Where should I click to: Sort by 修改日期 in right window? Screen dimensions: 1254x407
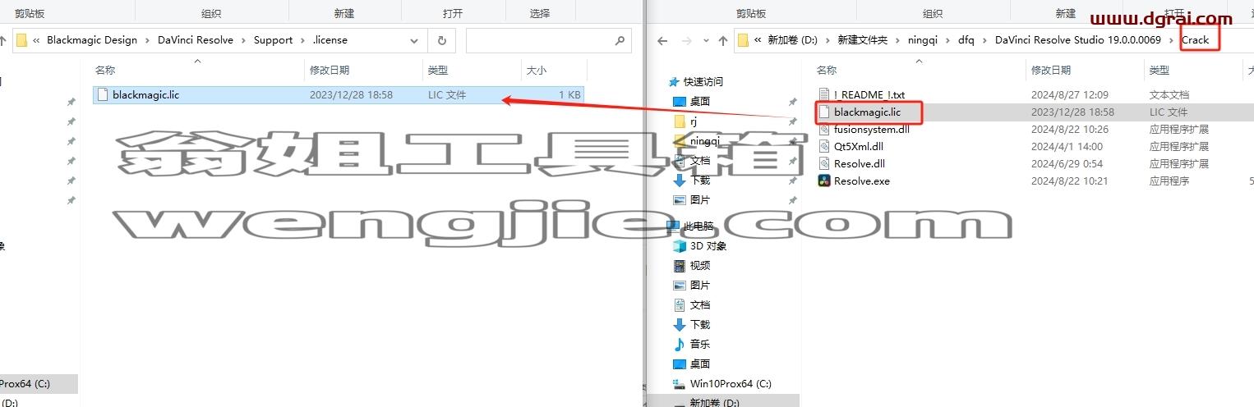[1051, 71]
